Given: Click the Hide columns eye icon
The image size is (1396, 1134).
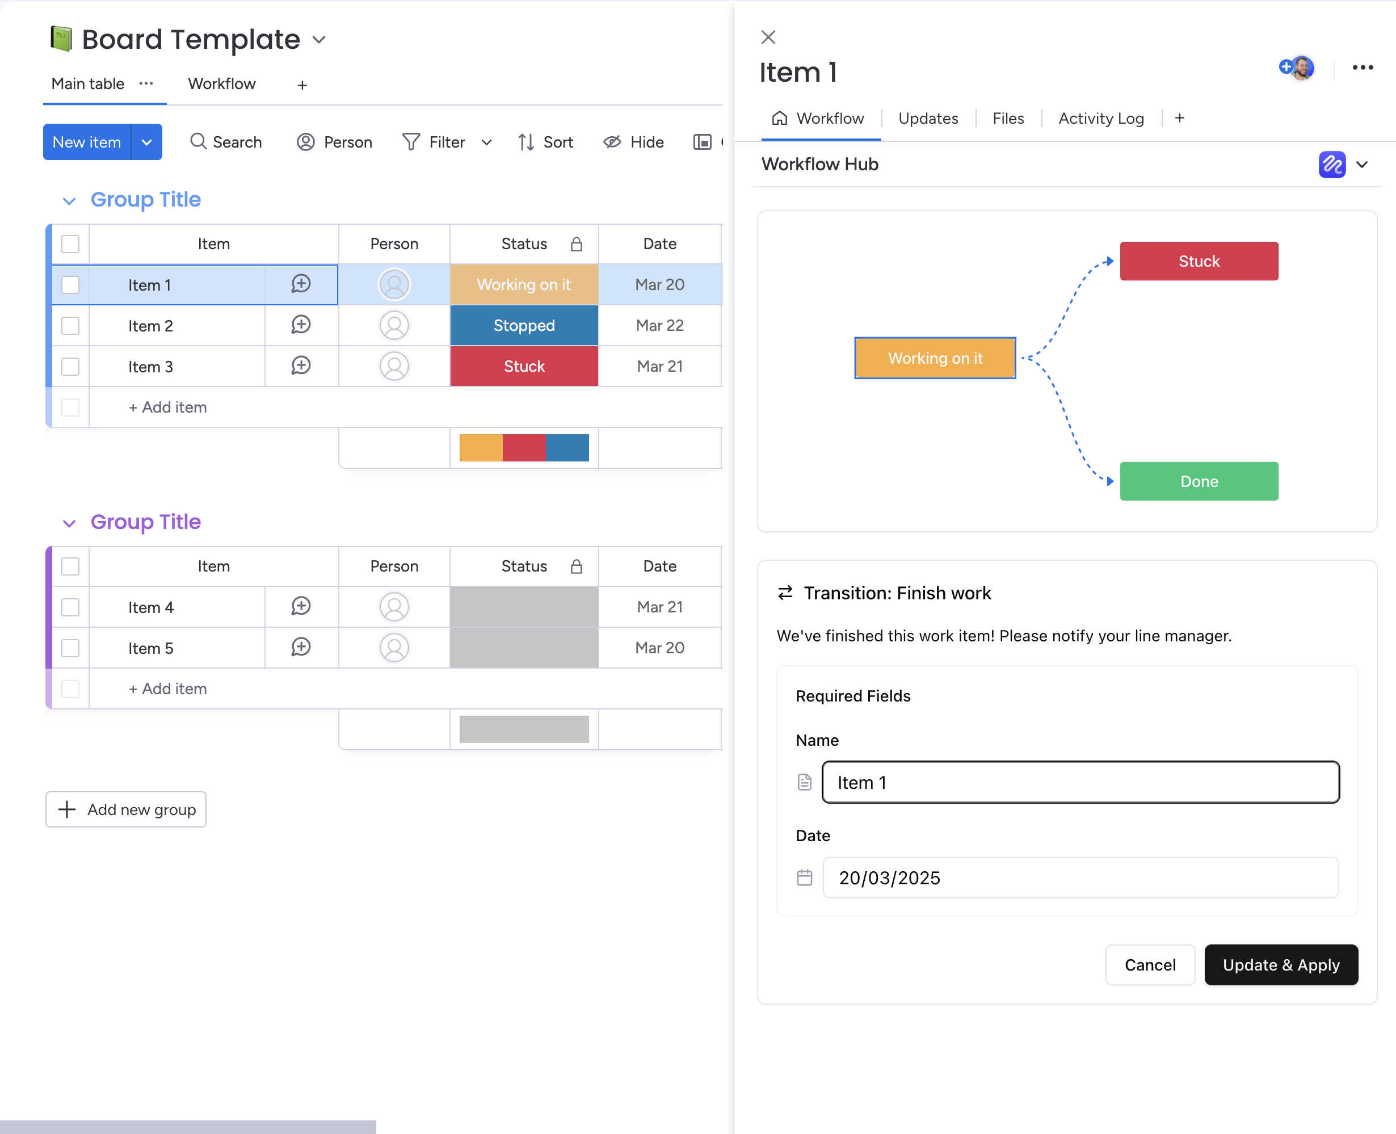Looking at the screenshot, I should (612, 142).
